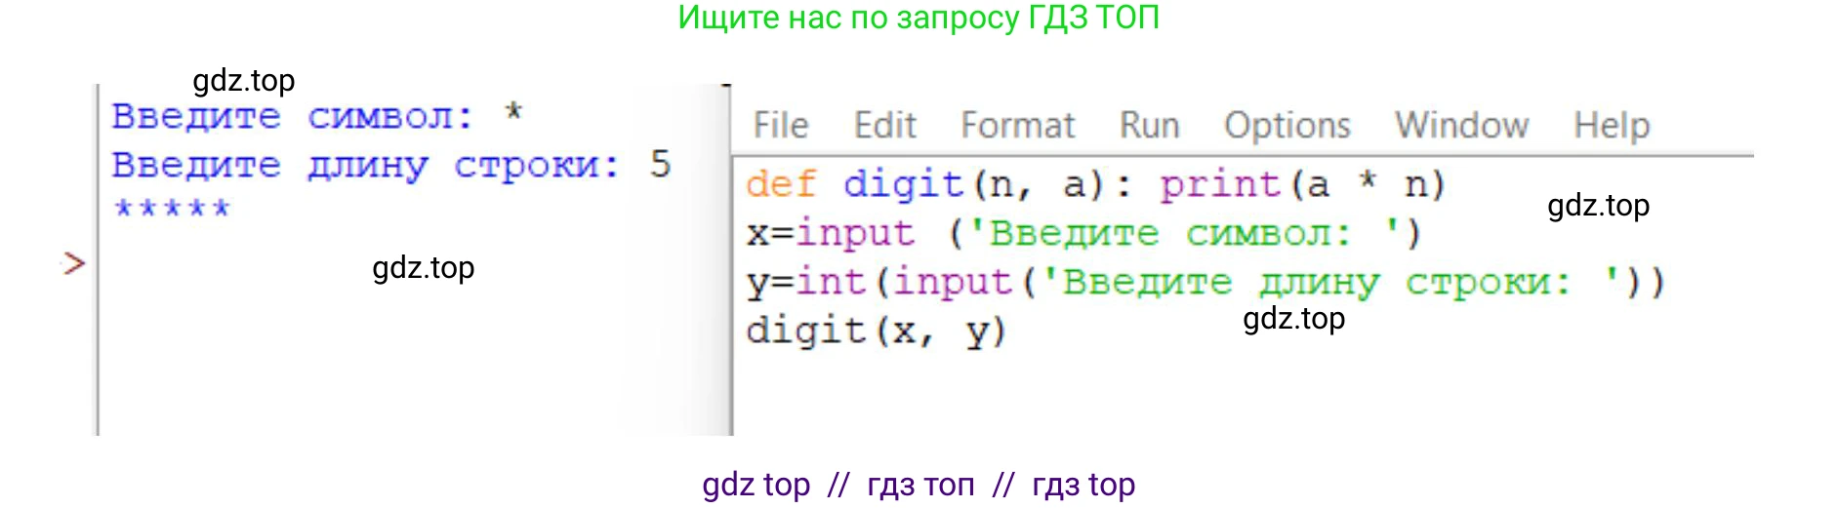Open the Run menu
Image resolution: width=1839 pixels, height=508 pixels.
[x=1149, y=126]
